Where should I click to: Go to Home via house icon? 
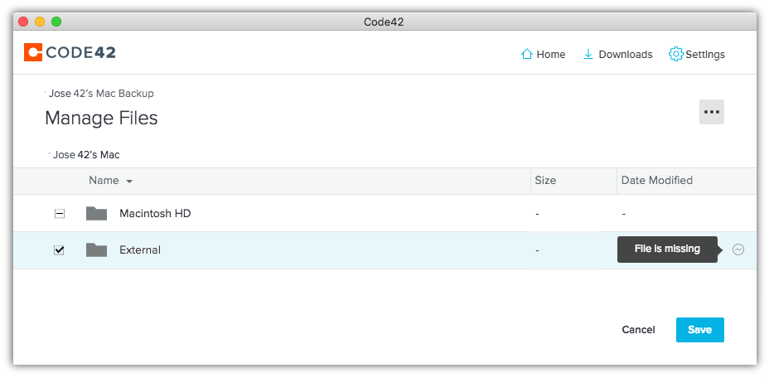coord(526,55)
